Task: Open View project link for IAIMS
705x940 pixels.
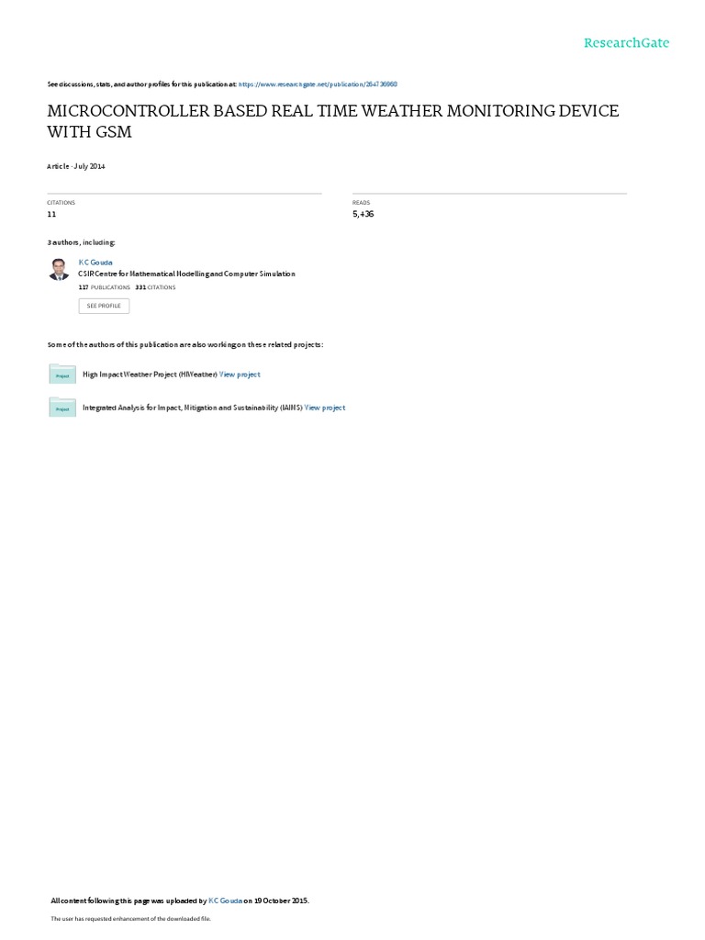Action: click(325, 408)
